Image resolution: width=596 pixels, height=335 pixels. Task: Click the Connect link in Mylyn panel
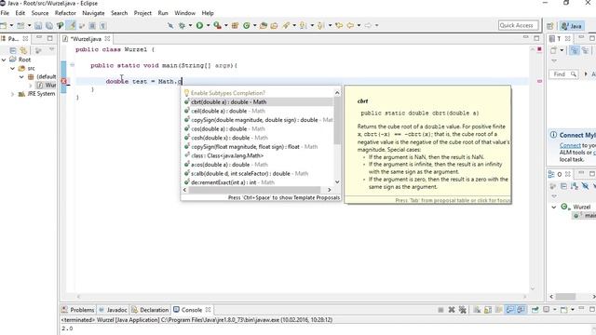point(570,145)
